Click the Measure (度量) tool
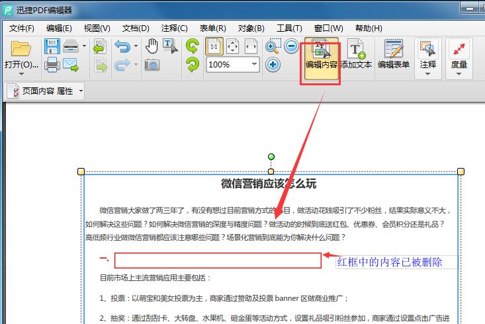This screenshot has height=324, width=485. (x=459, y=53)
